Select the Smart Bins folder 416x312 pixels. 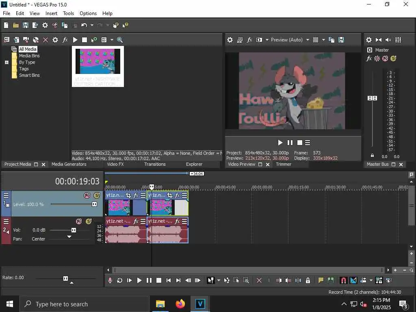[x=29, y=75]
